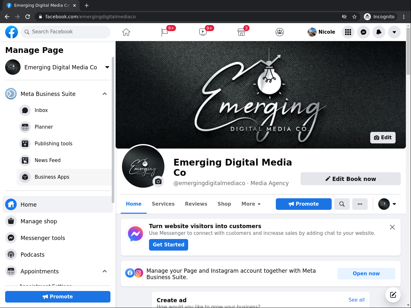
Task: Click the sidebar panel scrollbar
Action: coord(113,130)
